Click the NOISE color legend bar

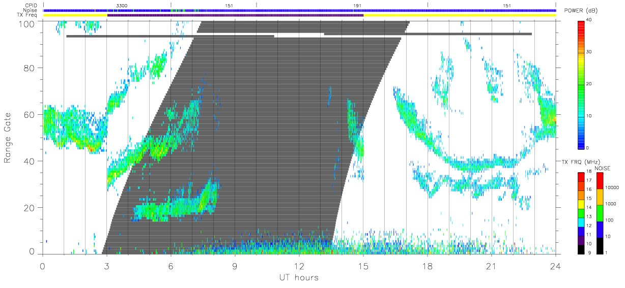coord(599,213)
